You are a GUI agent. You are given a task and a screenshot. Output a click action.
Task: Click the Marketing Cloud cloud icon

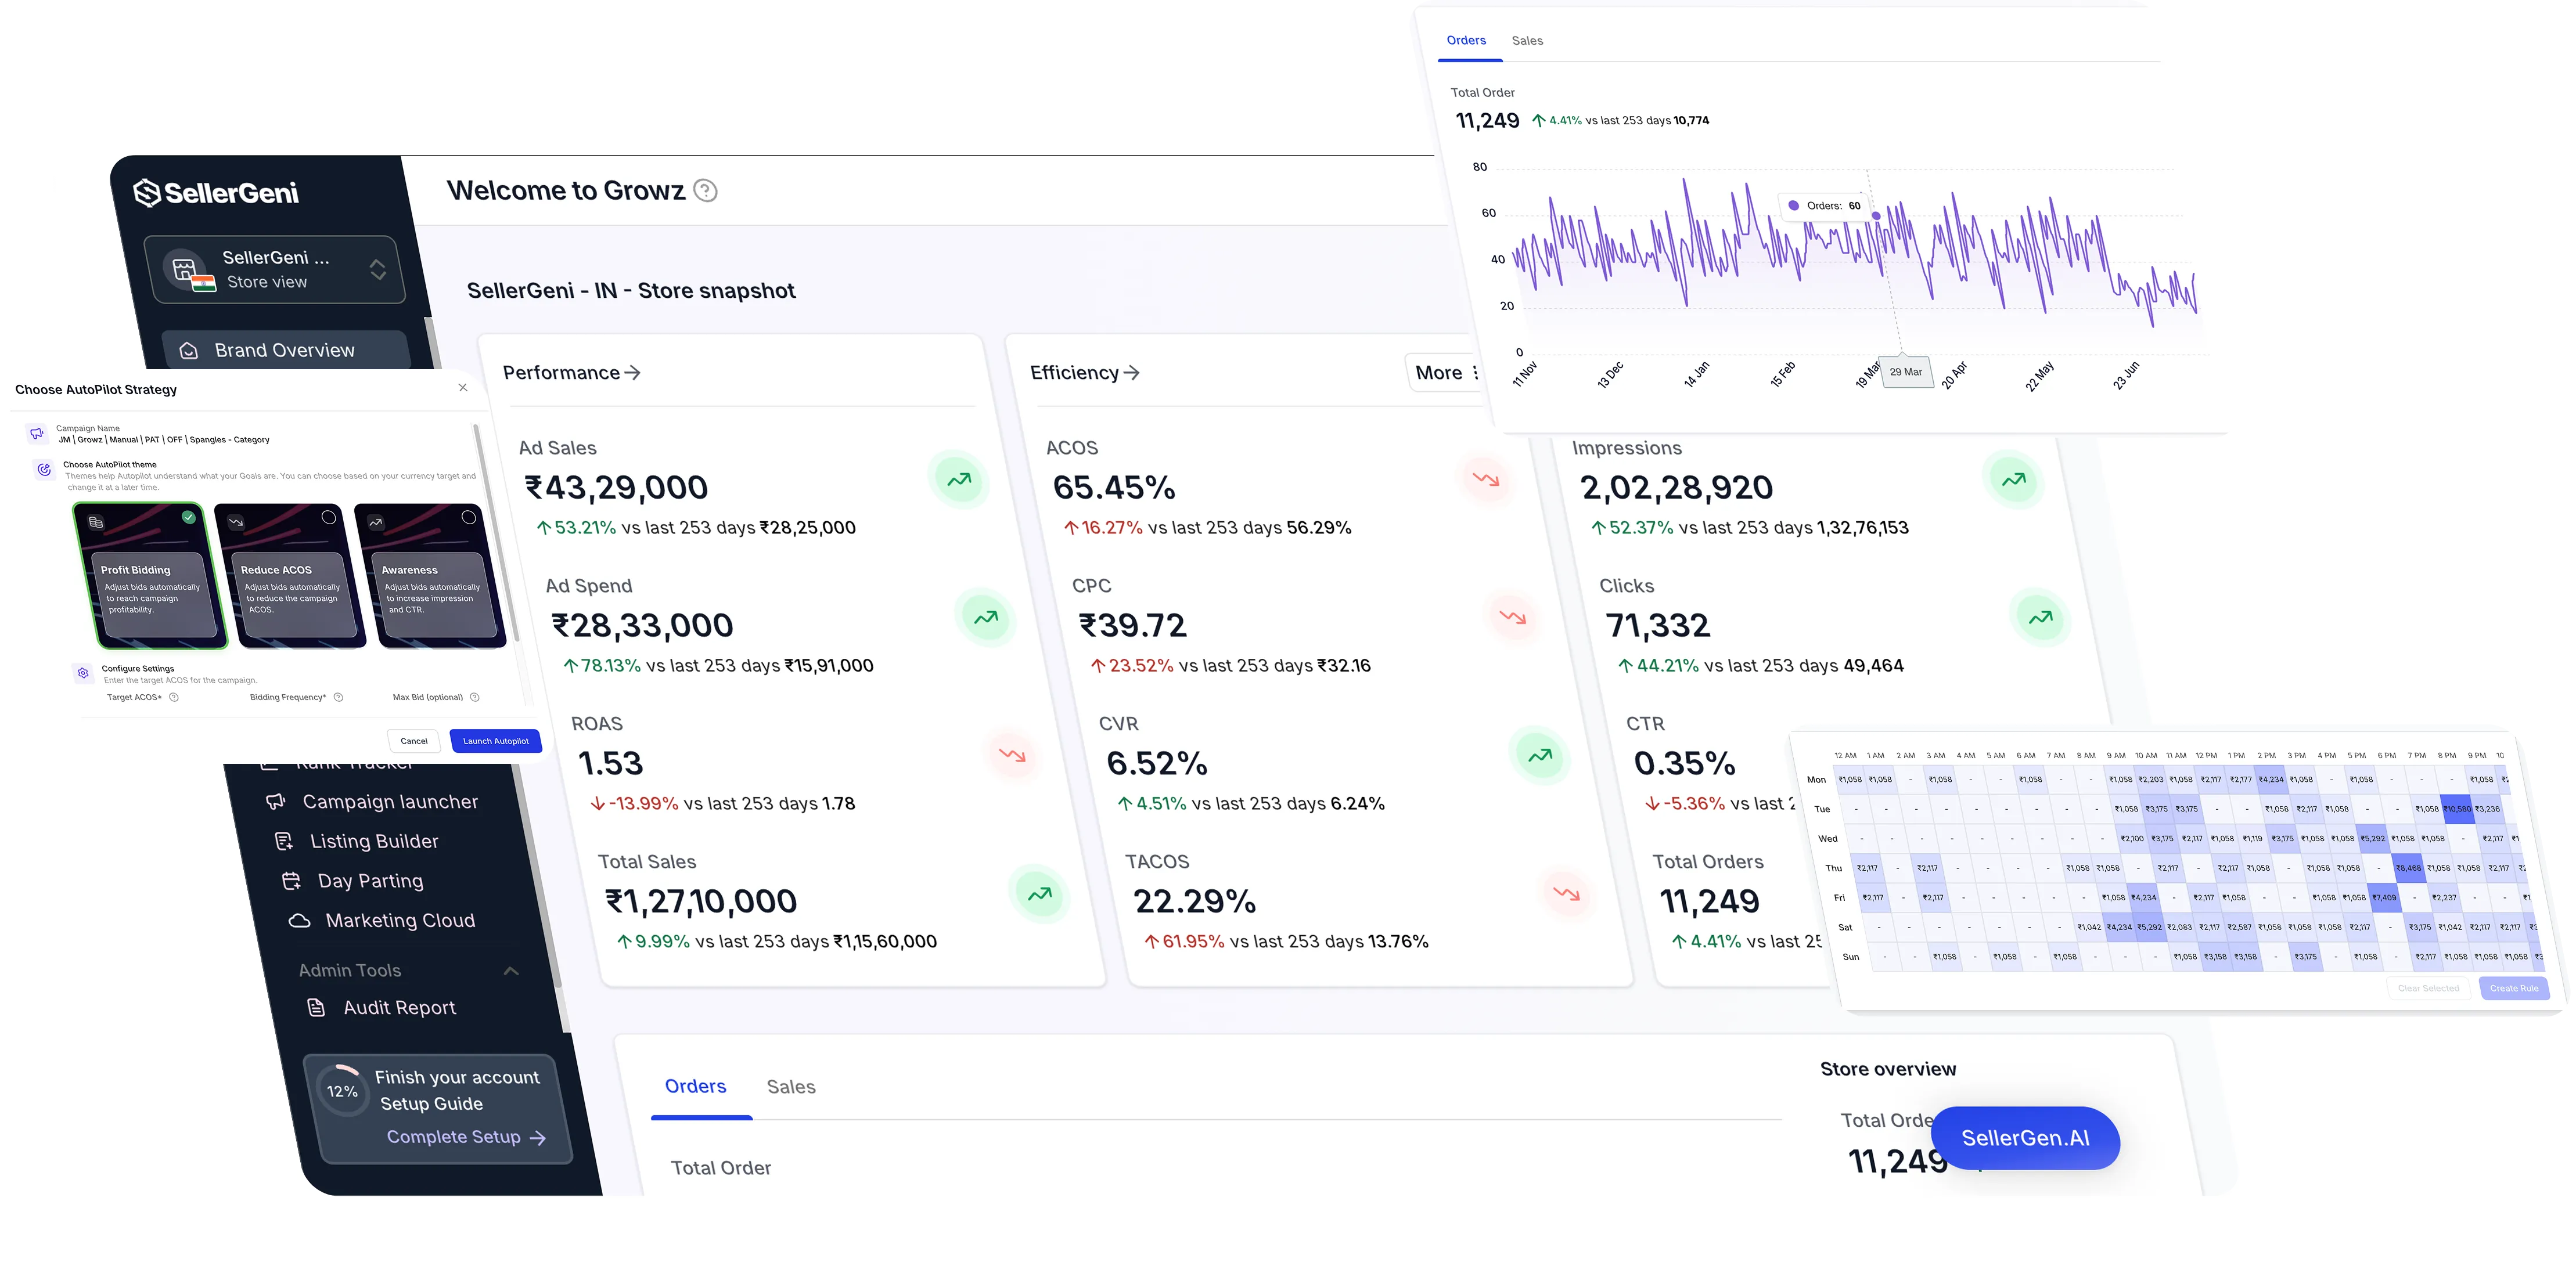[299, 920]
